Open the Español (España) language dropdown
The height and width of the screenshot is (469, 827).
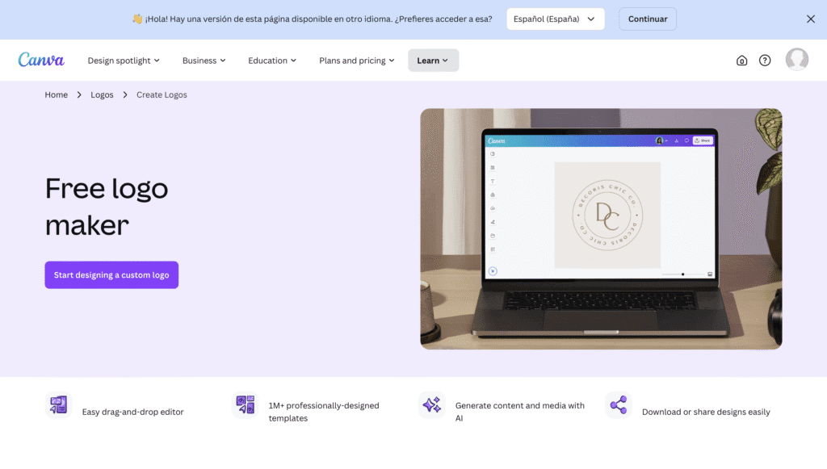pyautogui.click(x=555, y=19)
